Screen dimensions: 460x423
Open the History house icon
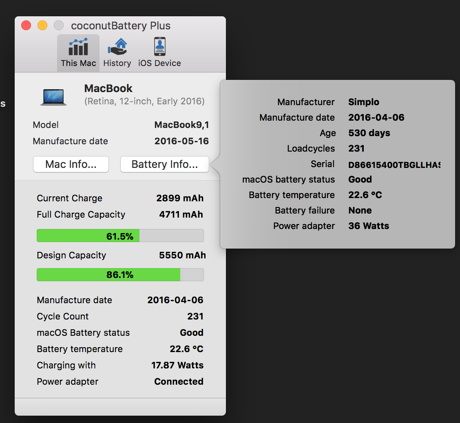coord(117,47)
